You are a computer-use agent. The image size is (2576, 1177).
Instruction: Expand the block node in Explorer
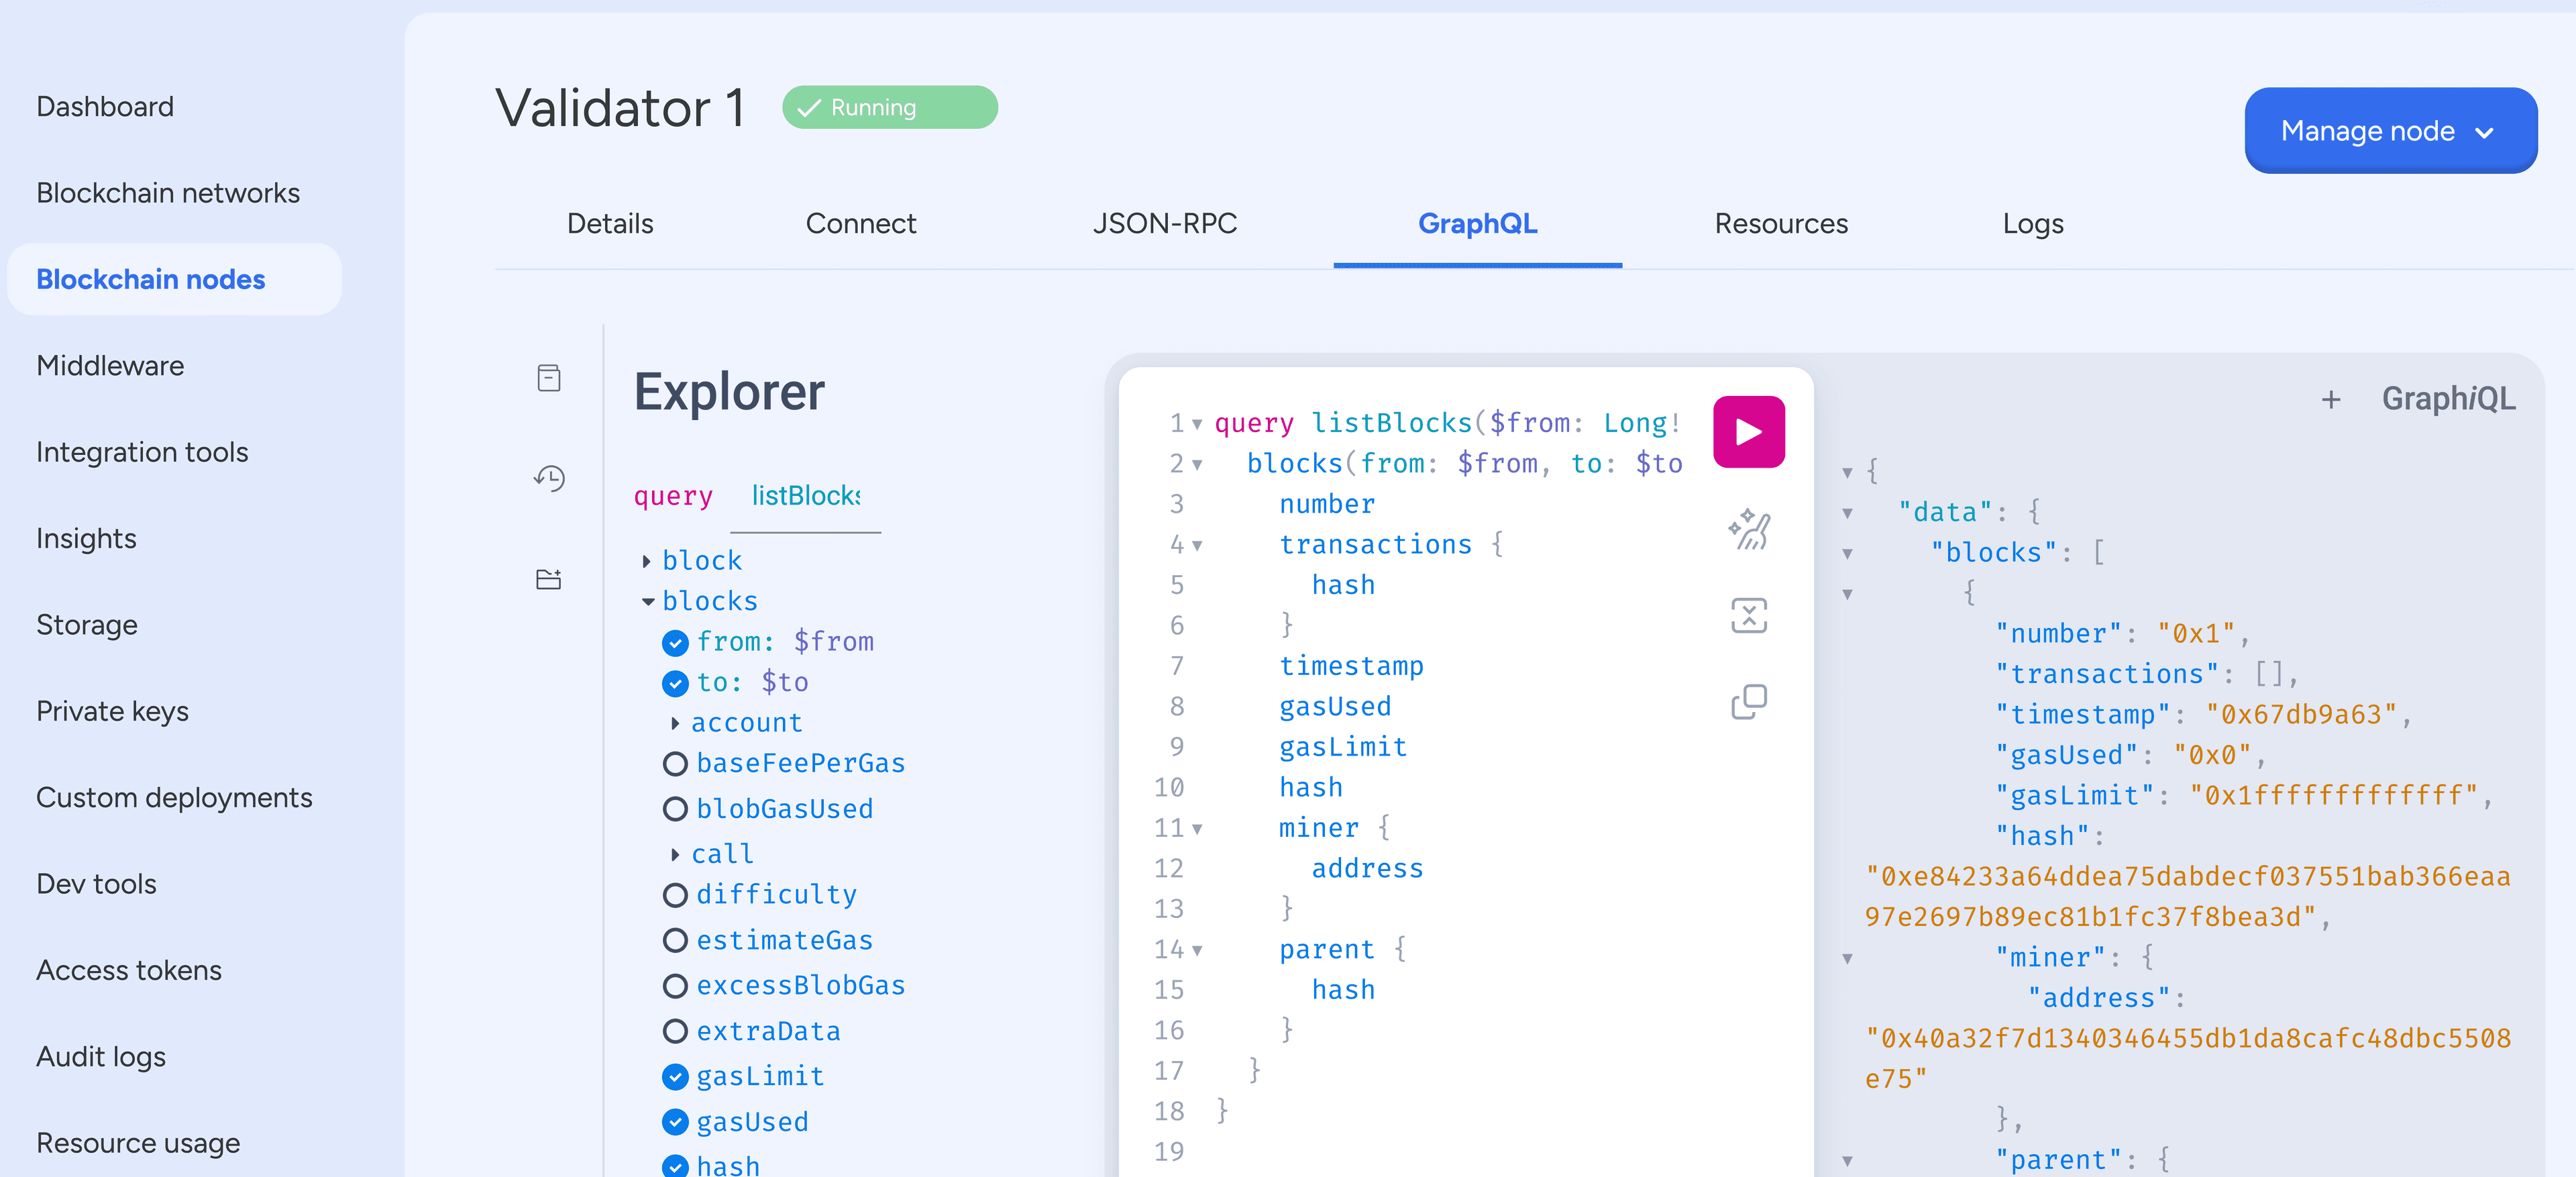[647, 561]
